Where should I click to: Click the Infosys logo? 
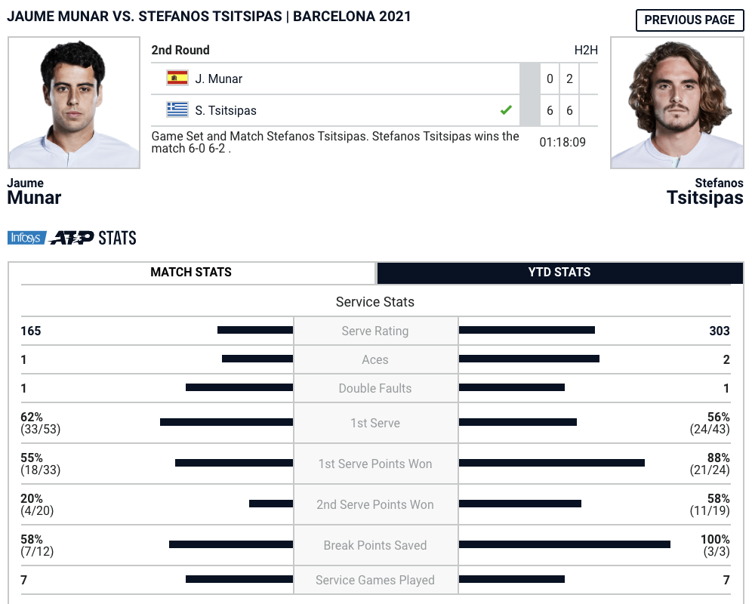pos(27,238)
